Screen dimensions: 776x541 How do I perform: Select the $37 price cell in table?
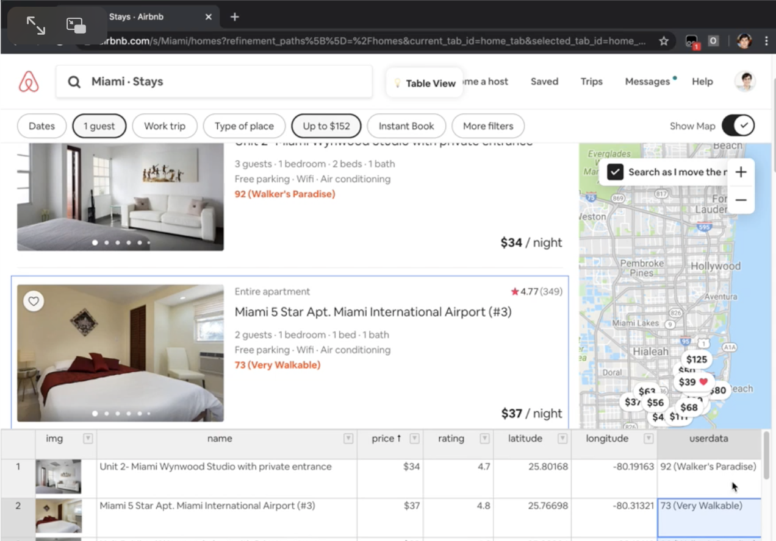click(390, 518)
